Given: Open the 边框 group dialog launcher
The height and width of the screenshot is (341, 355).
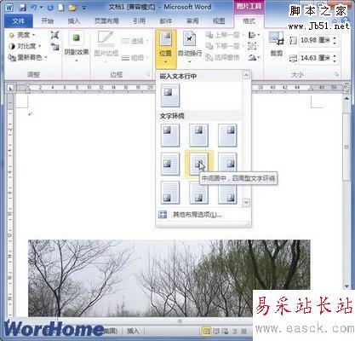Looking at the screenshot, I should [x=148, y=74].
